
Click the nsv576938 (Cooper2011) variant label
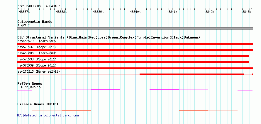(x=37, y=59)
